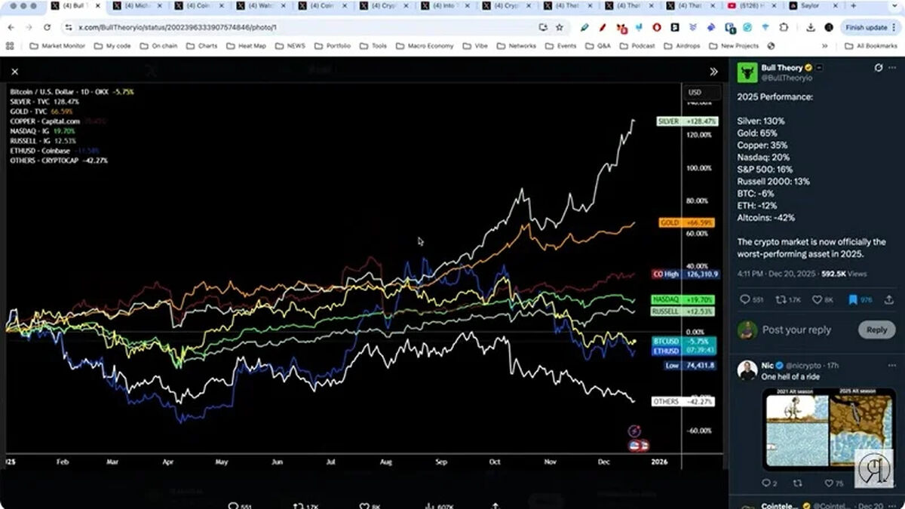The width and height of the screenshot is (905, 509).
Task: Open My code bookmark folder
Action: click(112, 46)
